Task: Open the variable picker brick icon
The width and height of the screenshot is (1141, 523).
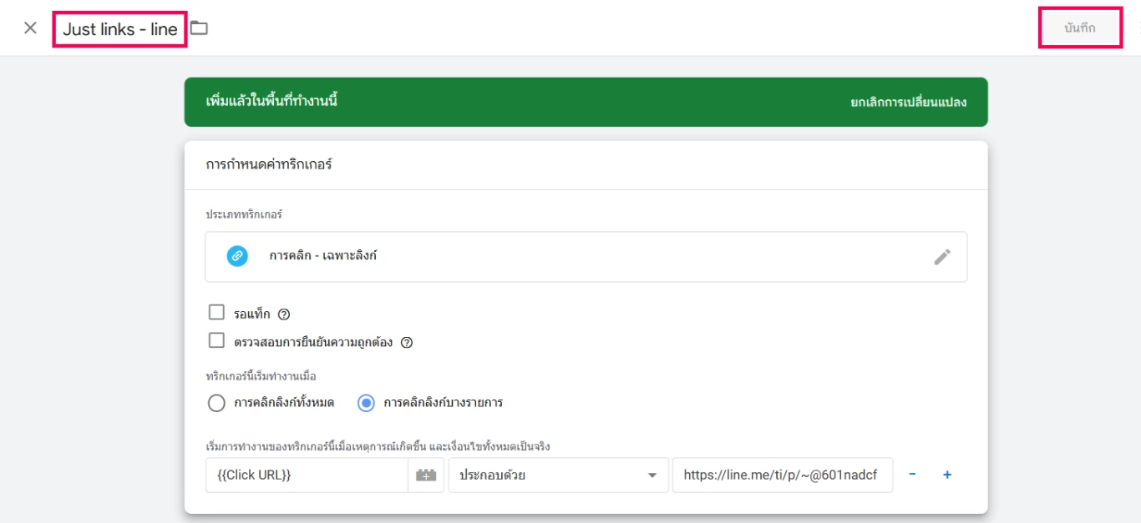Action: click(x=426, y=475)
